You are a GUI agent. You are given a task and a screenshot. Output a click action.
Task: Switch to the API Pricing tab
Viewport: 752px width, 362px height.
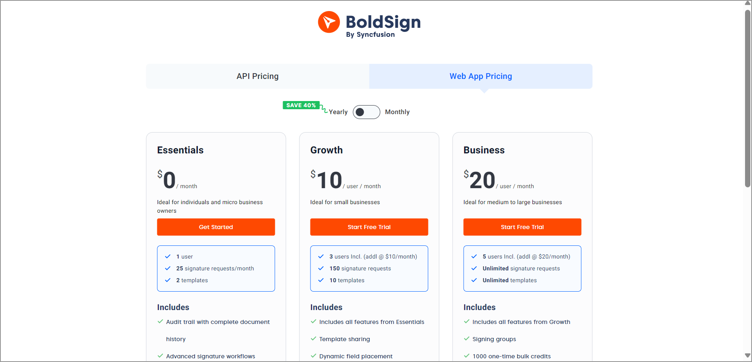(258, 76)
